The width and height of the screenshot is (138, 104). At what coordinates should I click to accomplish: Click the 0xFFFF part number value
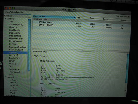[x=75, y=77]
